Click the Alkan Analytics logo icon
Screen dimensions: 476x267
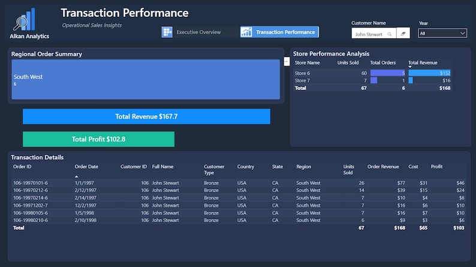[x=25, y=19]
